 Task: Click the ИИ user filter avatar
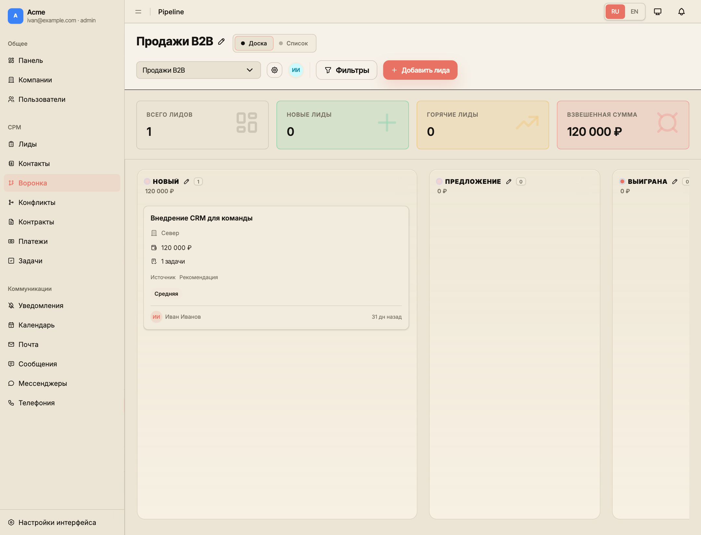(296, 70)
